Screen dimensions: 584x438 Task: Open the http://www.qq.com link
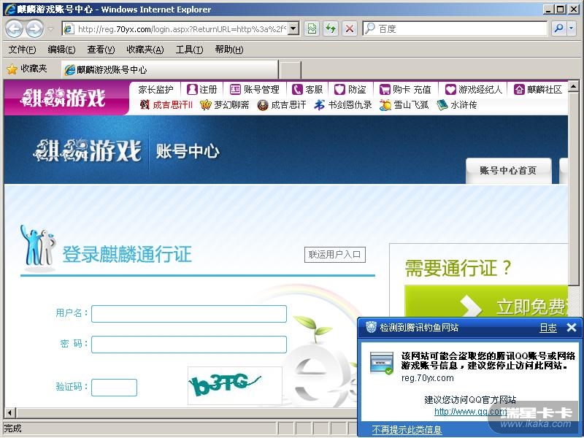(470, 412)
